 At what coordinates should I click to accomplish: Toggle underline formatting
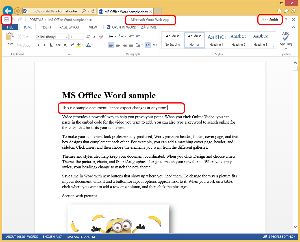pos(51,45)
